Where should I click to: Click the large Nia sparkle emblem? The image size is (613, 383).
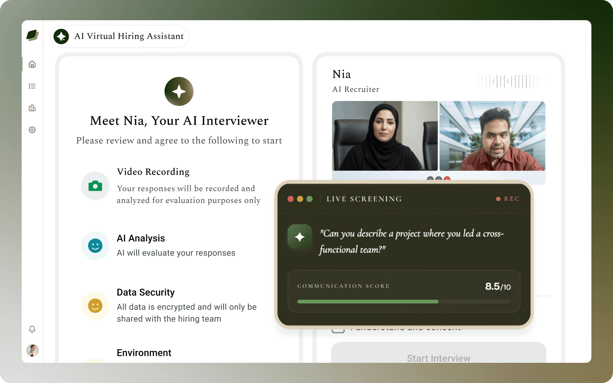coord(179,92)
